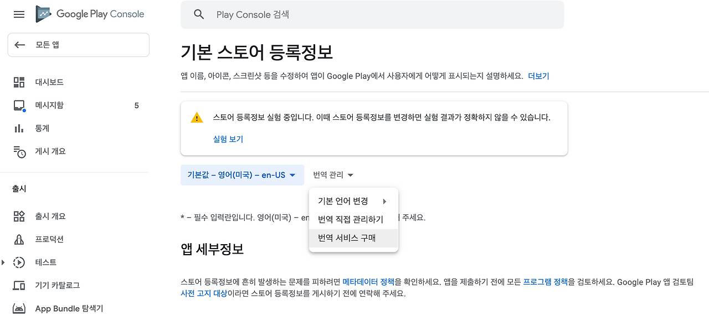Click the 메시지함 count badge 5
Viewport: 709px width, 316px height.
coord(137,106)
